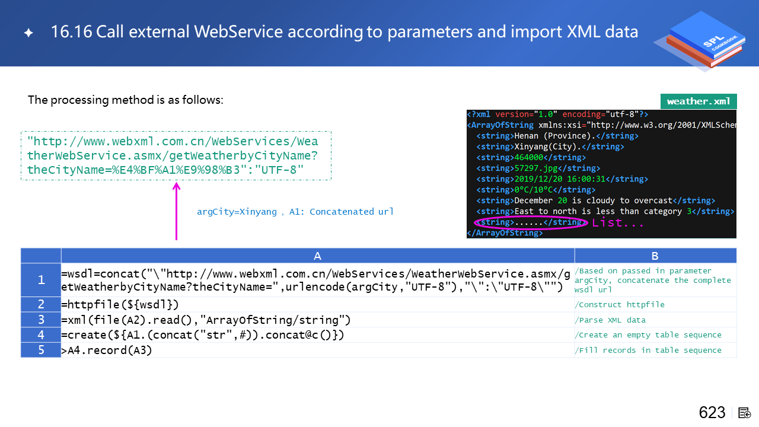Select the weather.xml green label

(x=699, y=101)
